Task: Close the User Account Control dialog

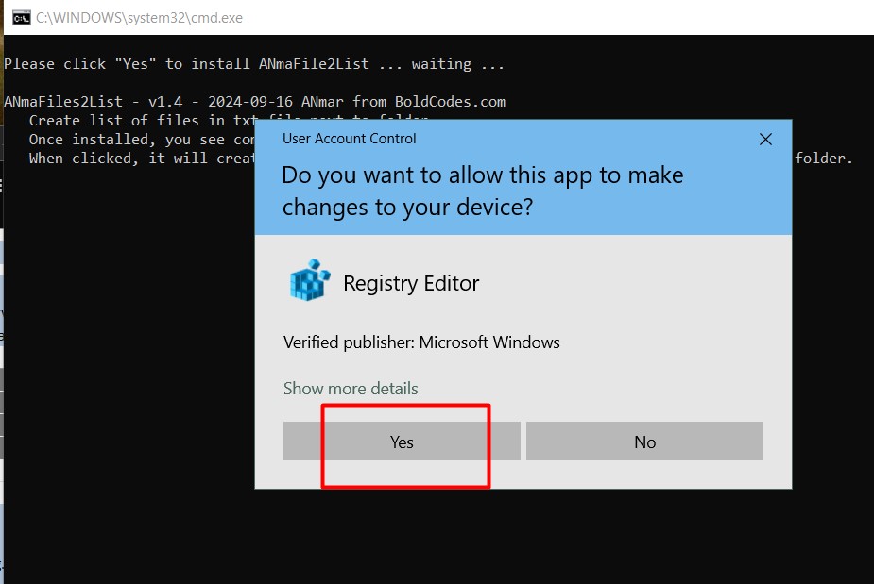Action: [x=765, y=140]
